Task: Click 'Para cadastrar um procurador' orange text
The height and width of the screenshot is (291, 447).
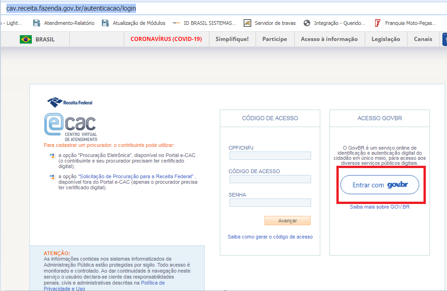Action: point(109,145)
